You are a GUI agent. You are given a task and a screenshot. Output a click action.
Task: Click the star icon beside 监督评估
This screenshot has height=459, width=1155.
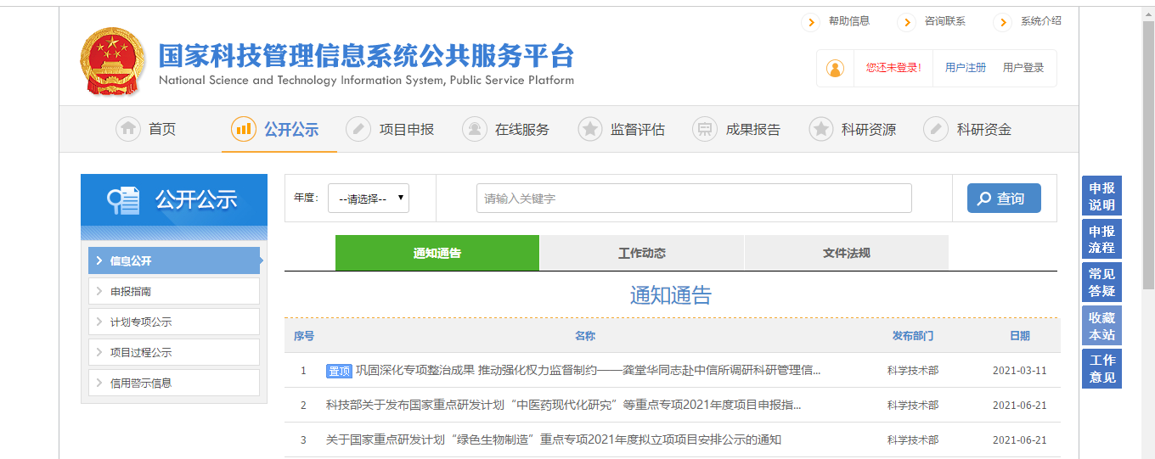(590, 129)
